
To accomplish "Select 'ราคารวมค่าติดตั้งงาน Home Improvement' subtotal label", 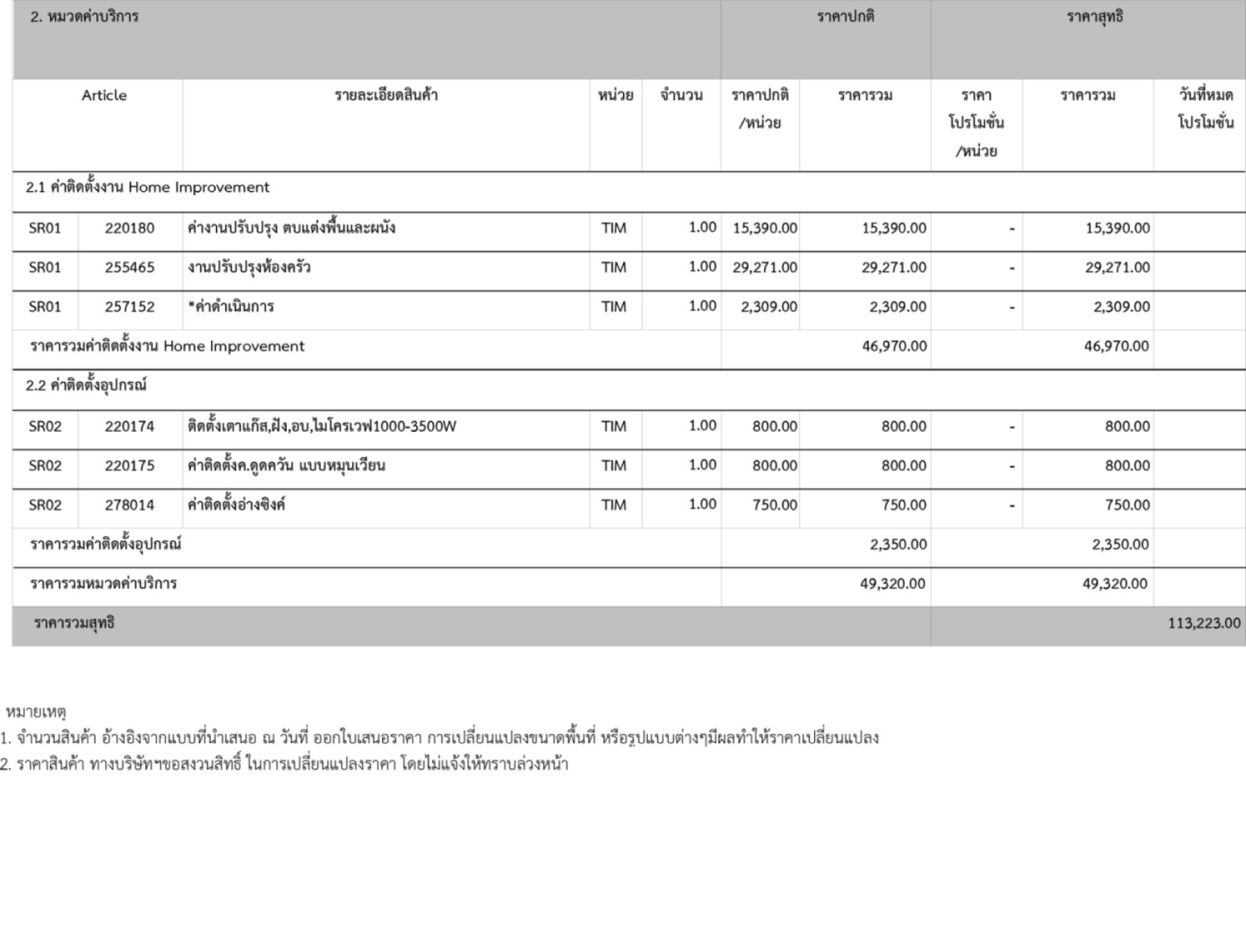I will tap(167, 347).
